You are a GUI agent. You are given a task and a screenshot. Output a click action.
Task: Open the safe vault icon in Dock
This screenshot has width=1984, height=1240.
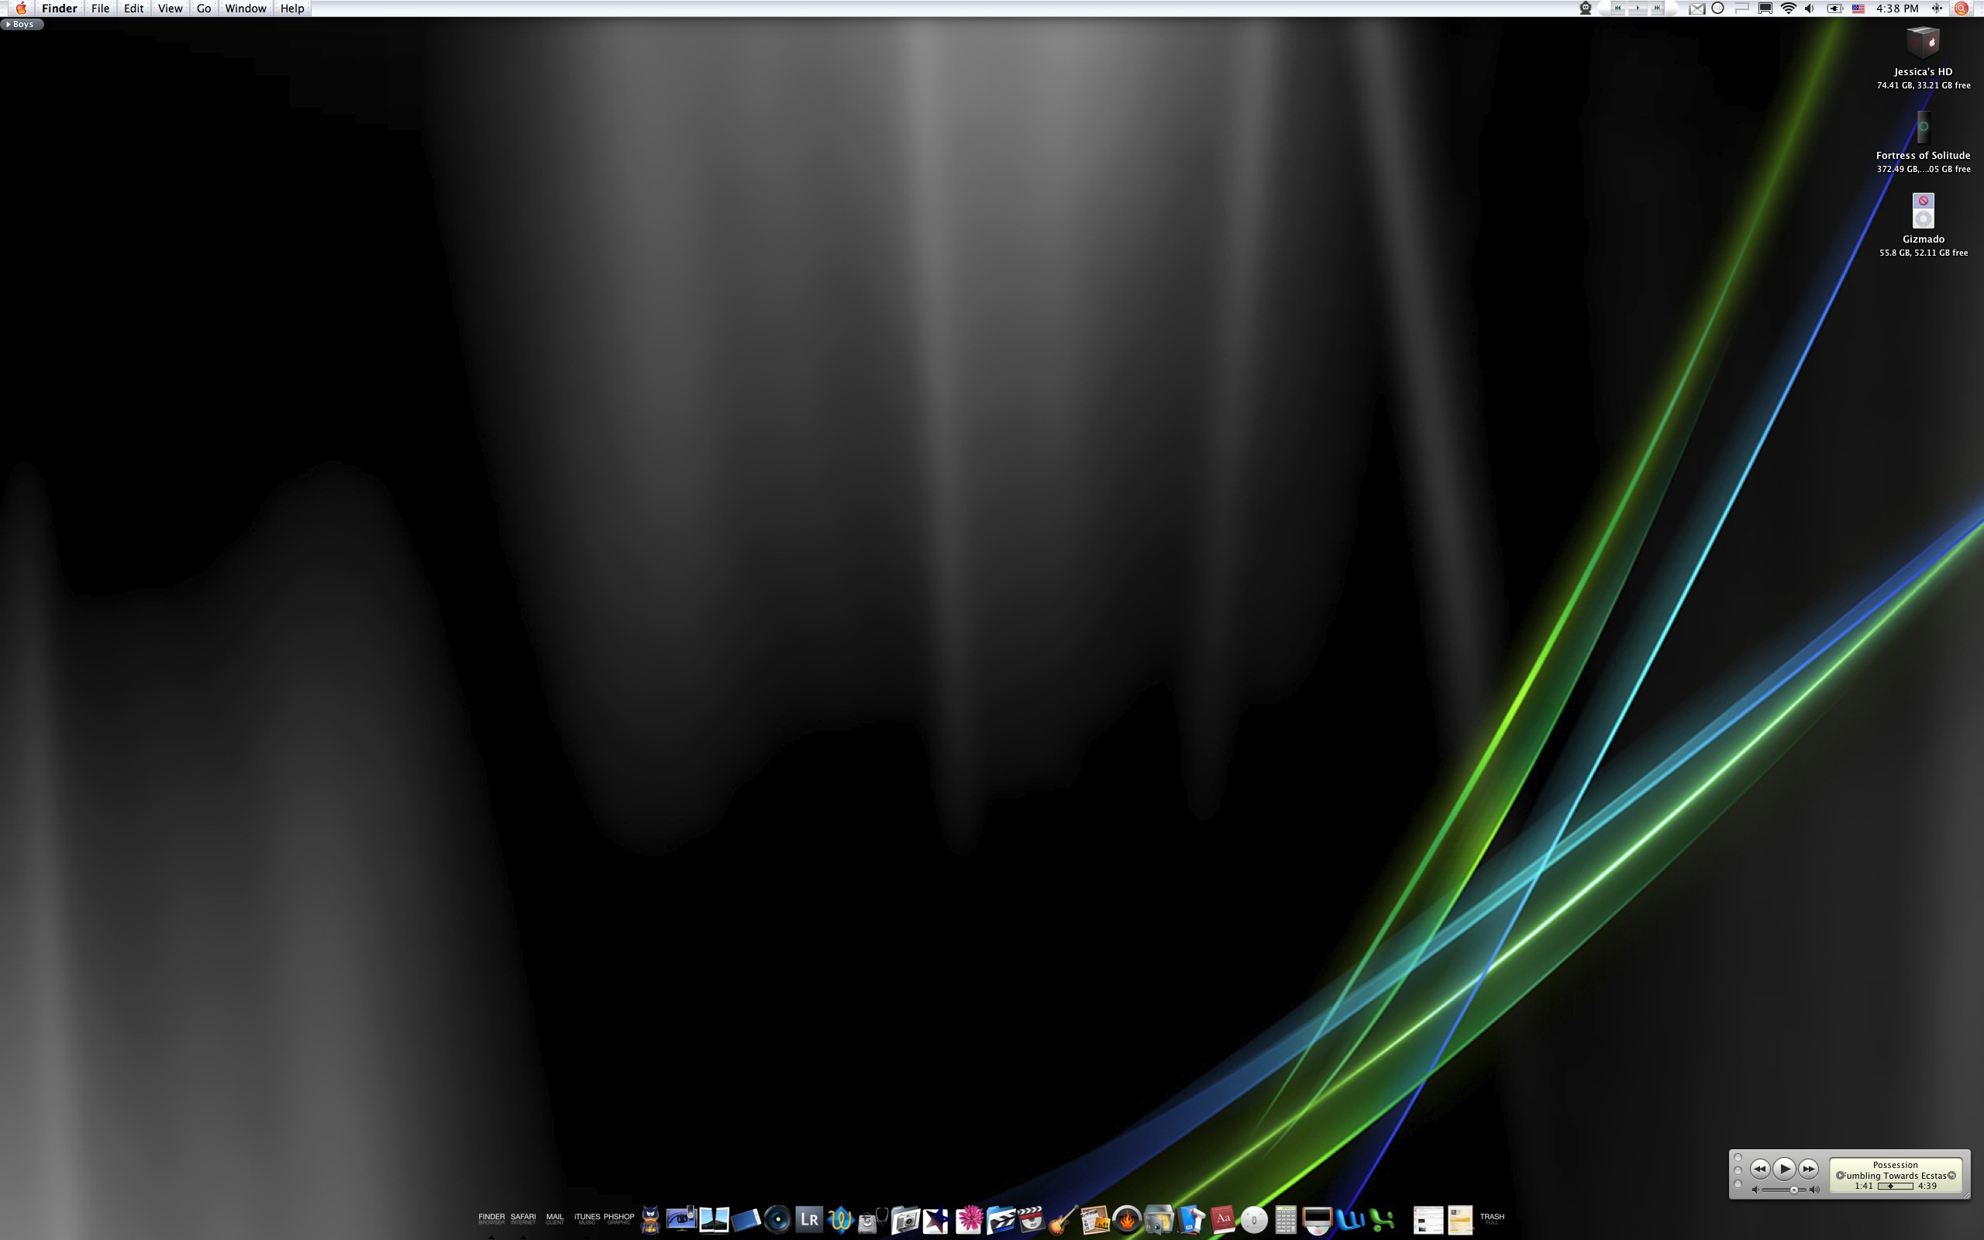(x=1159, y=1220)
